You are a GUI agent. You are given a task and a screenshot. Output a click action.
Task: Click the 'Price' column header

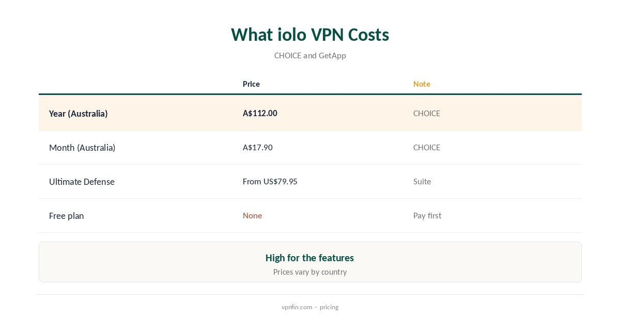click(x=251, y=84)
